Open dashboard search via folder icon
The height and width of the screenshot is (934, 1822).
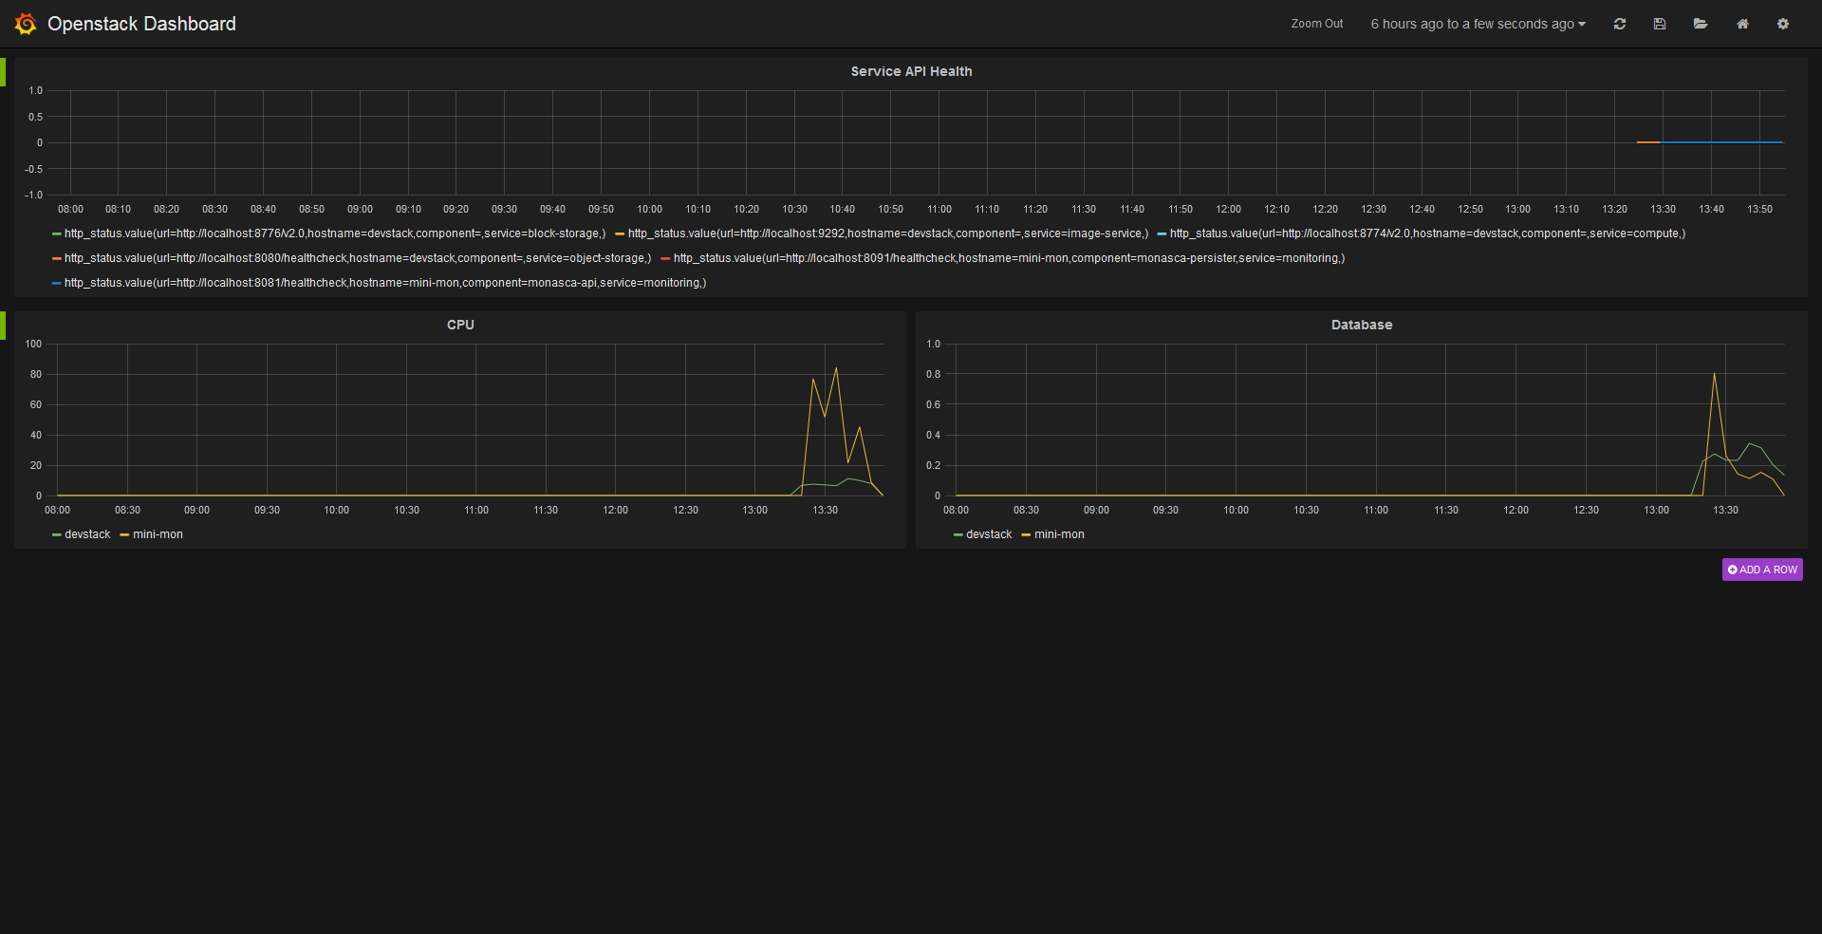point(1701,24)
